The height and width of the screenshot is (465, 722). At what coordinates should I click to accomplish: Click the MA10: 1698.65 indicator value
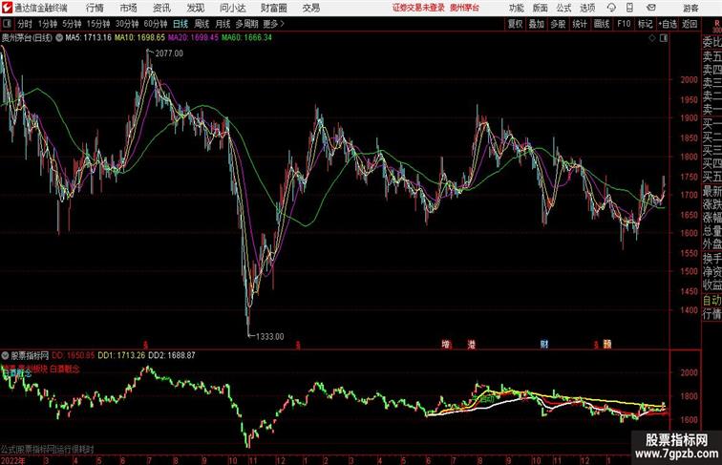(139, 38)
